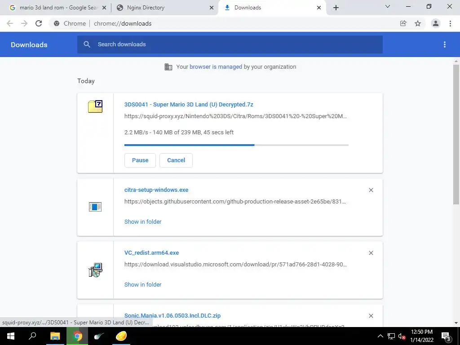
Task: Click the download progress bar
Action: [x=236, y=145]
